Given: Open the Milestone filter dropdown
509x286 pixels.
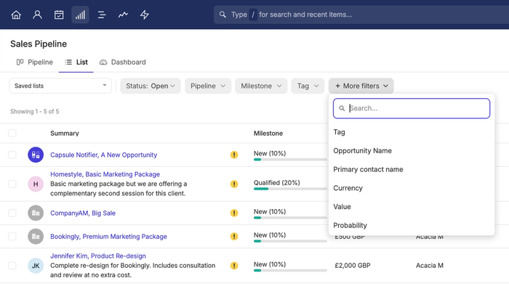Looking at the screenshot, I should [x=261, y=86].
